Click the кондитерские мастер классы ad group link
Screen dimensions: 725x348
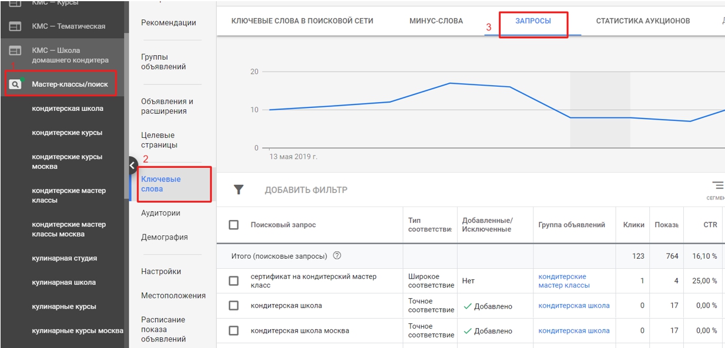[x=563, y=281]
